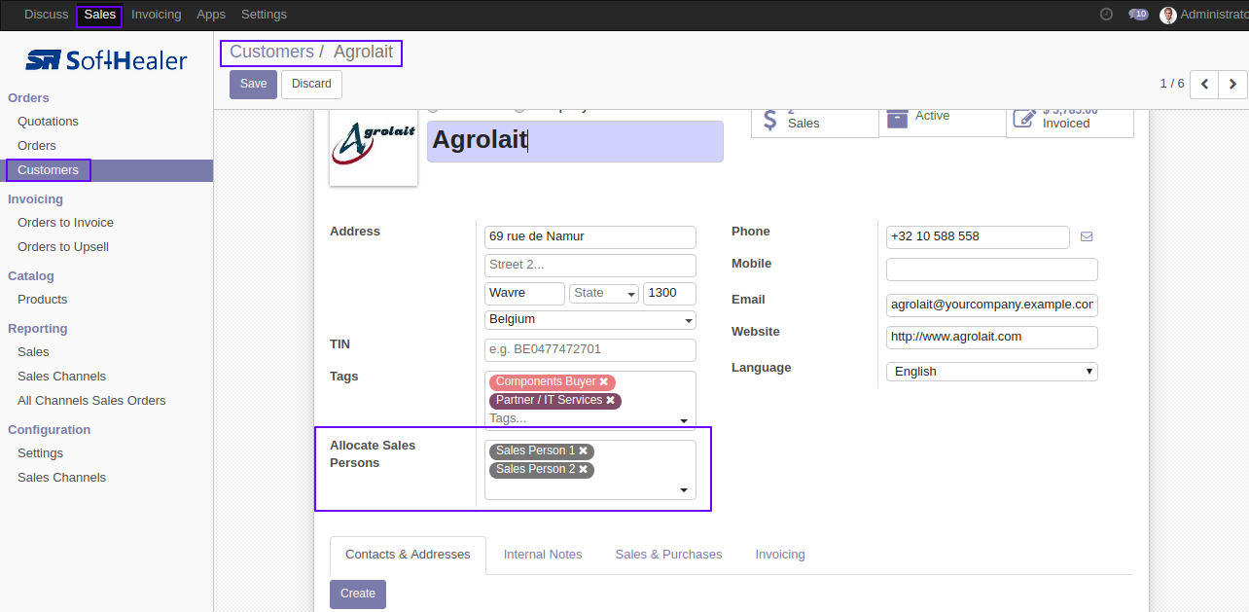Click the Create contact button
The width and height of the screenshot is (1249, 612).
358,594
